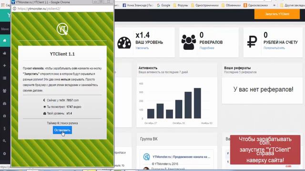Screen dimensions: 305x171
Task: Click the YTMonster.ru VK group link
Action: point(181,157)
